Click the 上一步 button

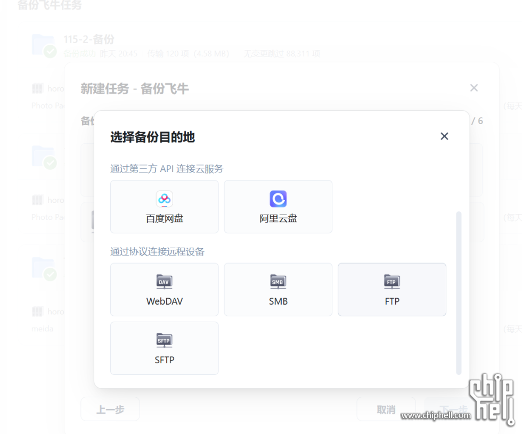click(110, 409)
